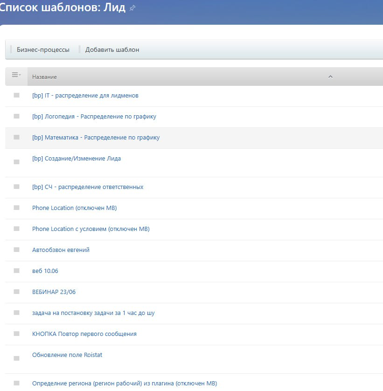Open the action menu icon for the Логопедия row
The width and height of the screenshot is (383, 391).
[x=16, y=116]
